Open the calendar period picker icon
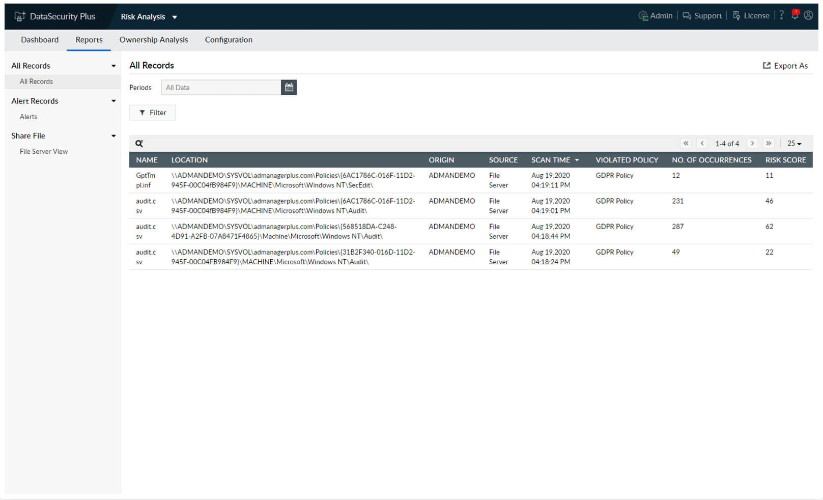This screenshot has width=823, height=500. tap(289, 88)
